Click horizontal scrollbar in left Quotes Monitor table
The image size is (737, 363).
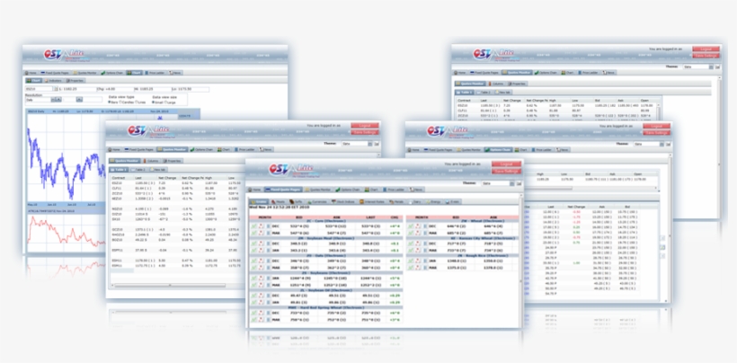[169, 285]
